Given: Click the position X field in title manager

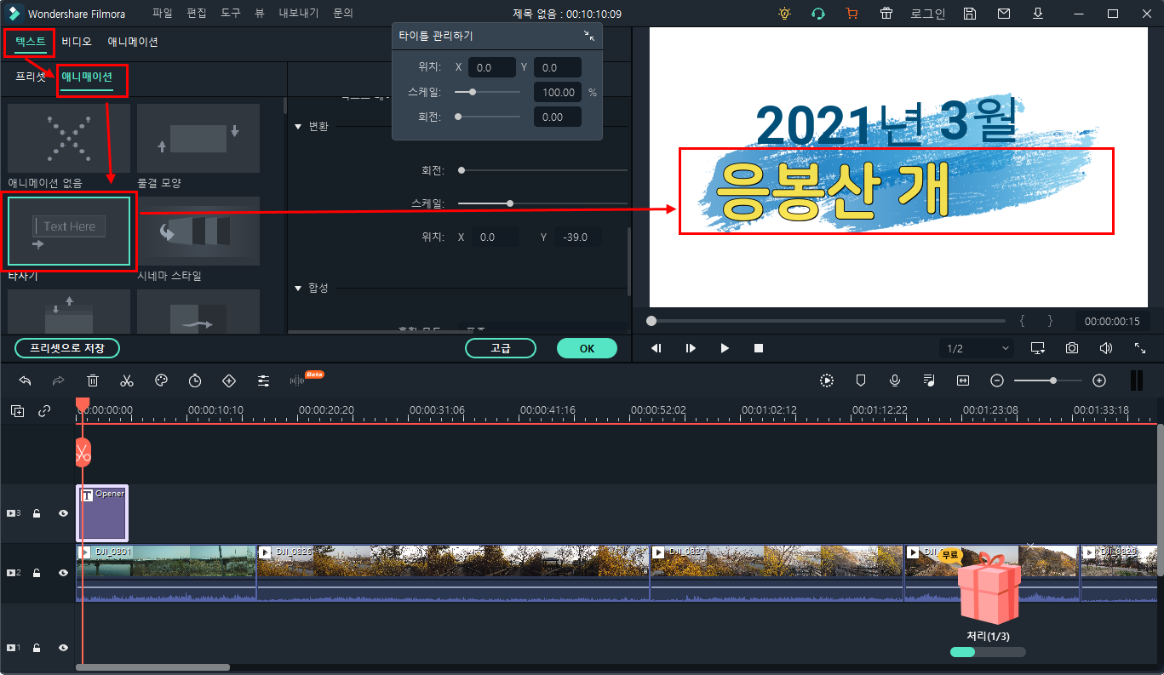Looking at the screenshot, I should [x=492, y=67].
